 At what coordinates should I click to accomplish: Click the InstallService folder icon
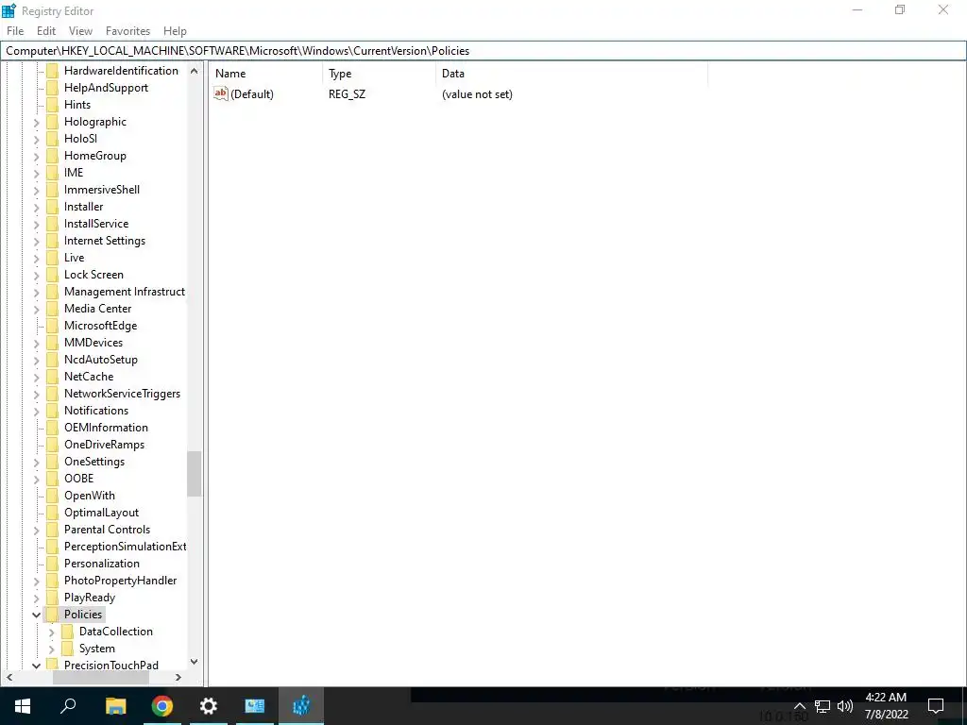coord(53,223)
